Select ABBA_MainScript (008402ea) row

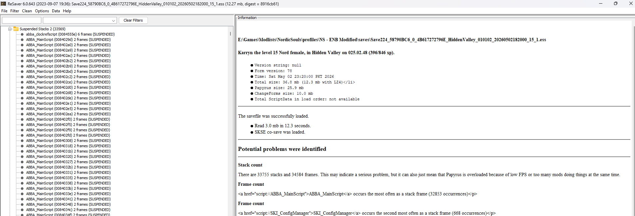click(x=68, y=114)
